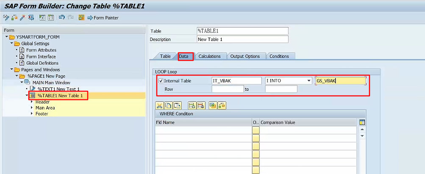The image size is (425, 174).
Task: Click the Activate wand icon
Action: (23, 18)
